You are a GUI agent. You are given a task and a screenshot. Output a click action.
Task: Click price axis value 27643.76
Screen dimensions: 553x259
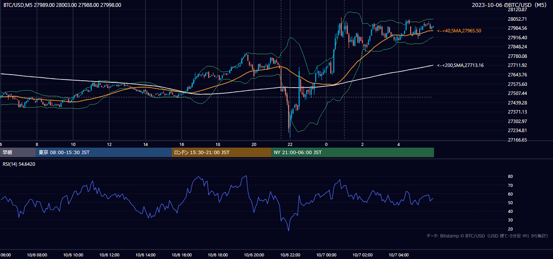pyautogui.click(x=517, y=75)
